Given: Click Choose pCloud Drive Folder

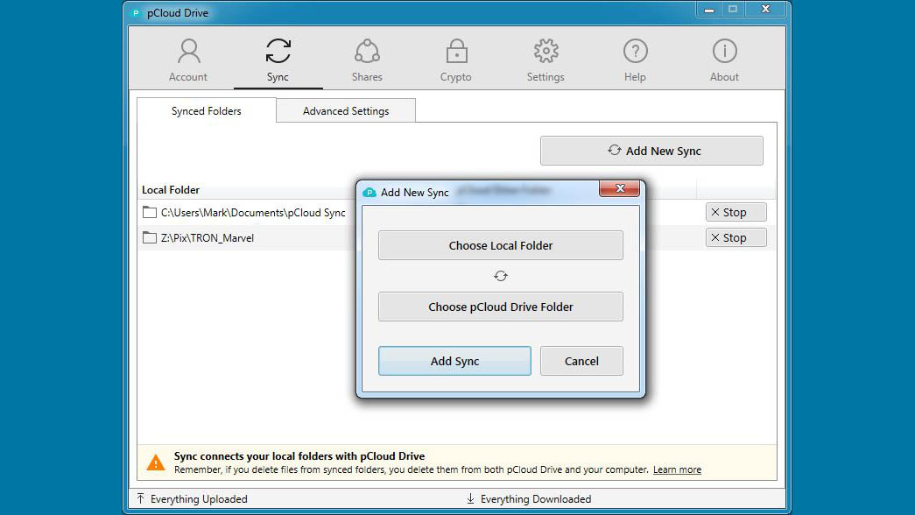Looking at the screenshot, I should [x=501, y=307].
